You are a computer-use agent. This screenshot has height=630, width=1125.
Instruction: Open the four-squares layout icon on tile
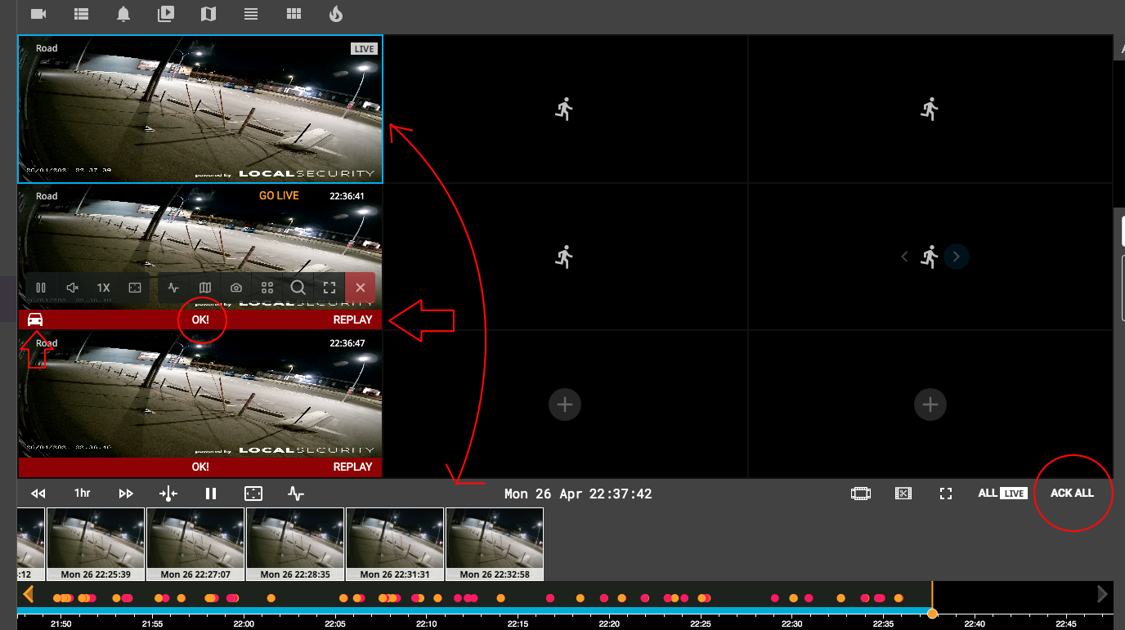pos(267,288)
